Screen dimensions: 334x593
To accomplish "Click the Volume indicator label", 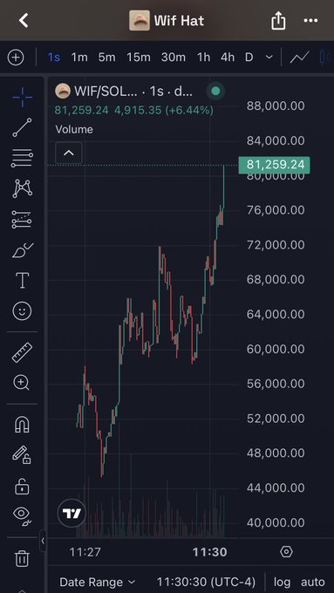I will coord(74,129).
